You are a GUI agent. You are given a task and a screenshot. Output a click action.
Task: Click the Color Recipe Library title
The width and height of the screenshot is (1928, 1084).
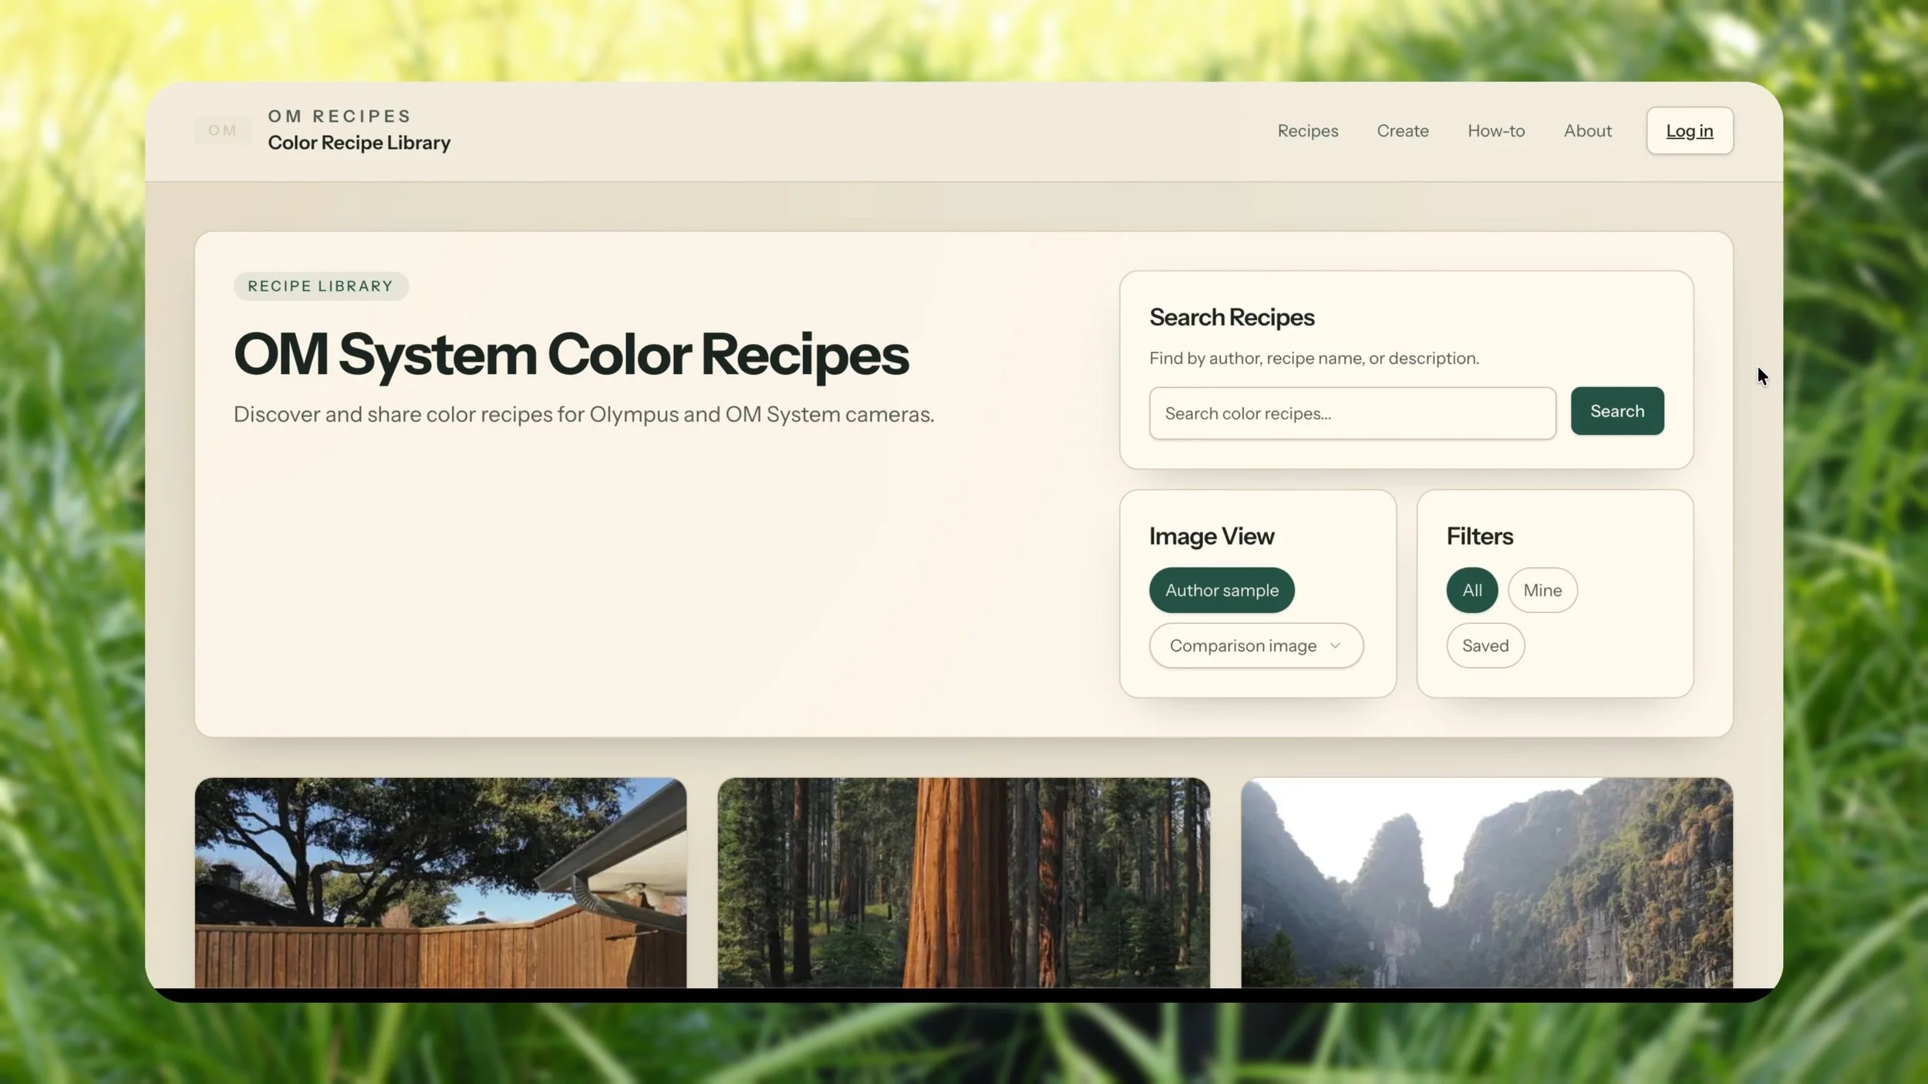click(359, 143)
